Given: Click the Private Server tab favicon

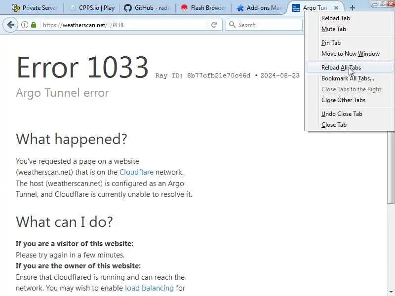Looking at the screenshot, I should [x=16, y=8].
